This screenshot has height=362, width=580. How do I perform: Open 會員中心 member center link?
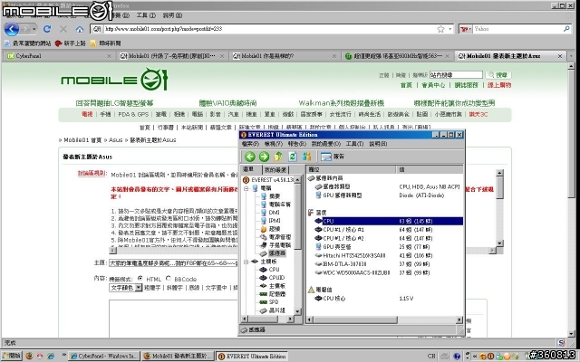[433, 85]
